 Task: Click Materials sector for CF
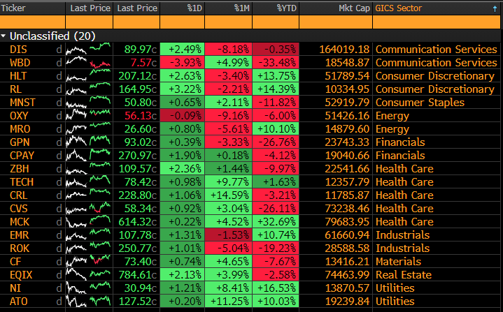tap(398, 262)
